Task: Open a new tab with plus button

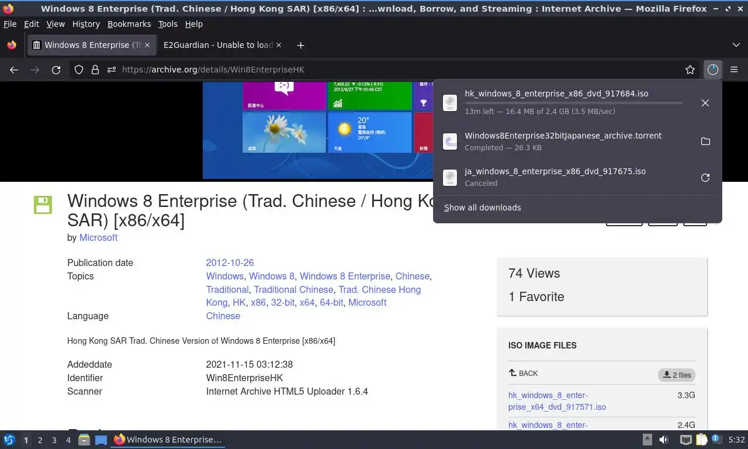Action: click(x=300, y=45)
